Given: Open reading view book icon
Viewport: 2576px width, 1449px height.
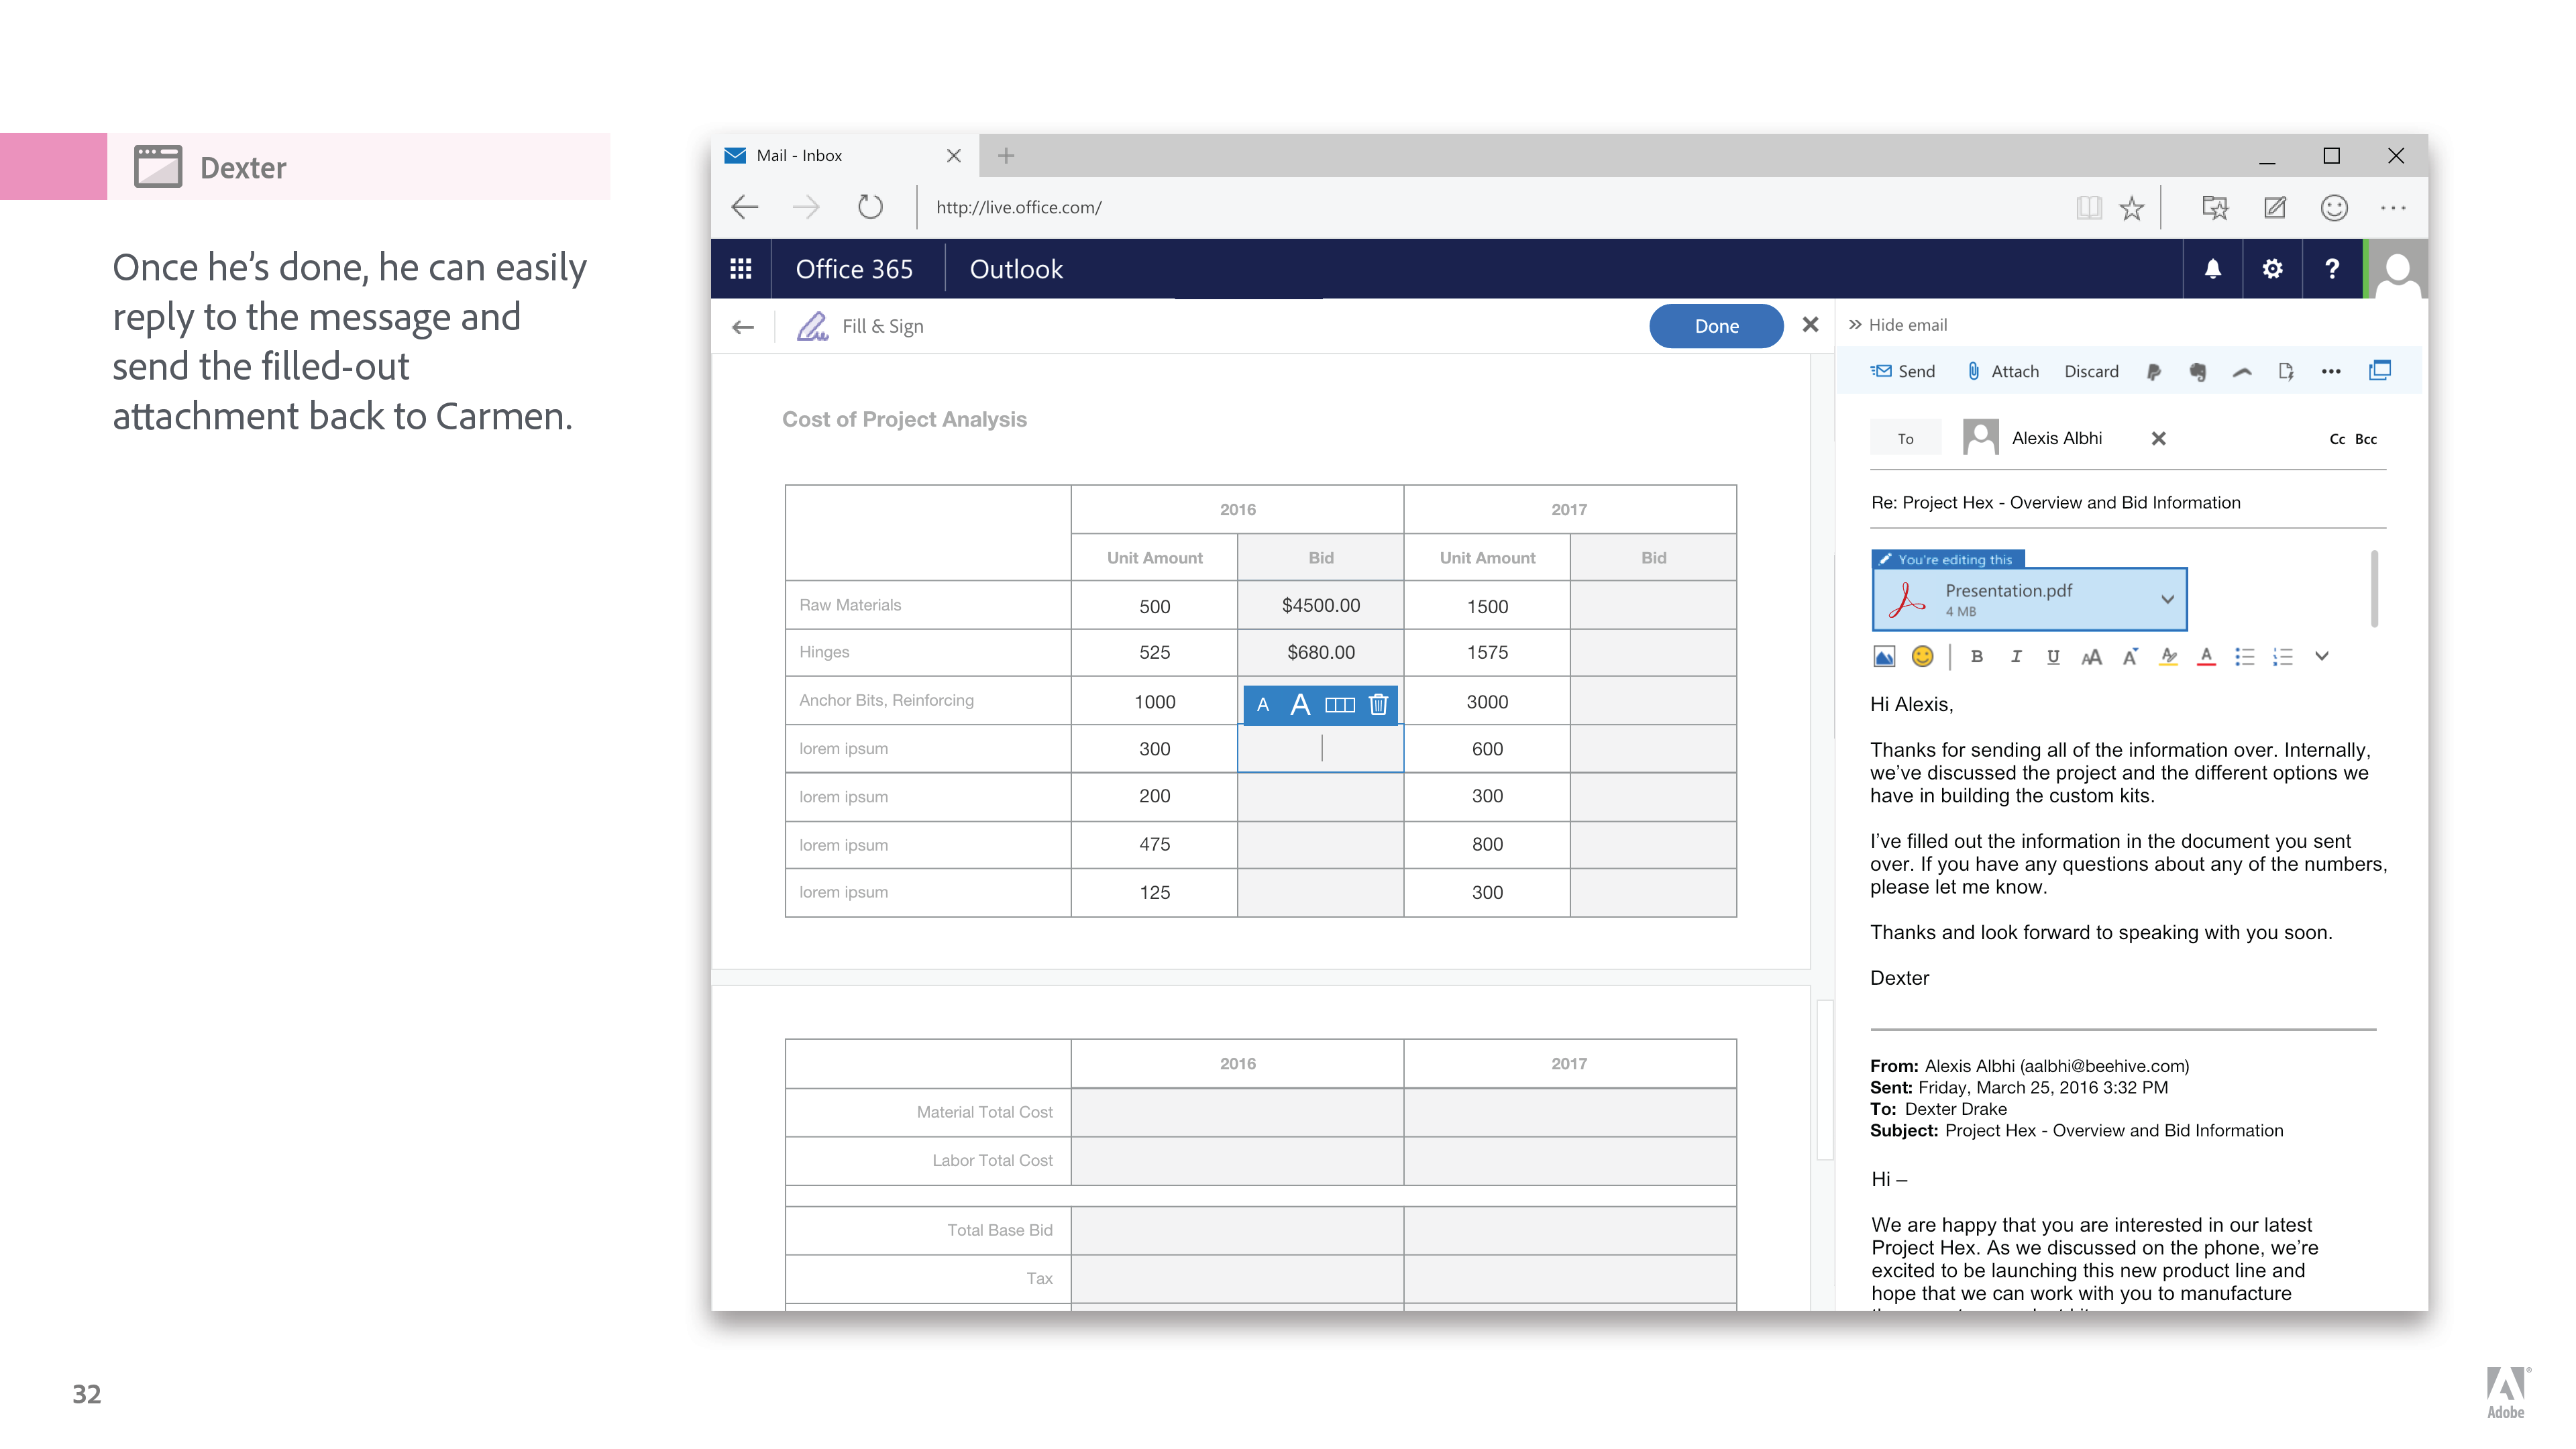Looking at the screenshot, I should (2088, 207).
